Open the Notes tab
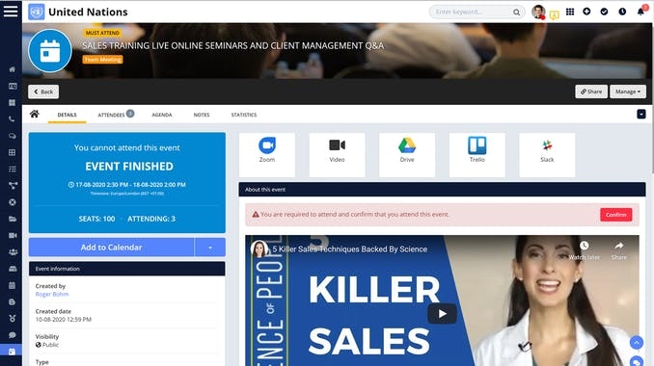654x366 pixels. coord(202,115)
